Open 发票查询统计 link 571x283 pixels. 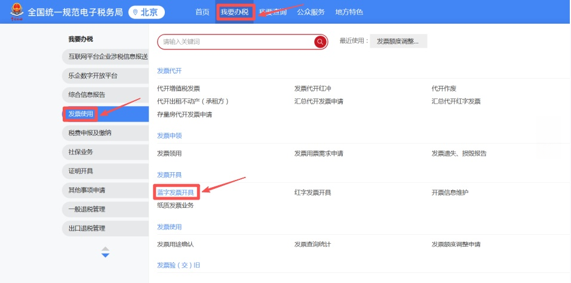[312, 244]
